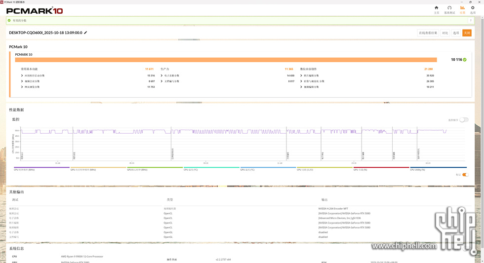Image resolution: width=484 pixels, height=263 pixels.
Task: Click the green check icon in validity banner
Action: [x=9, y=21]
